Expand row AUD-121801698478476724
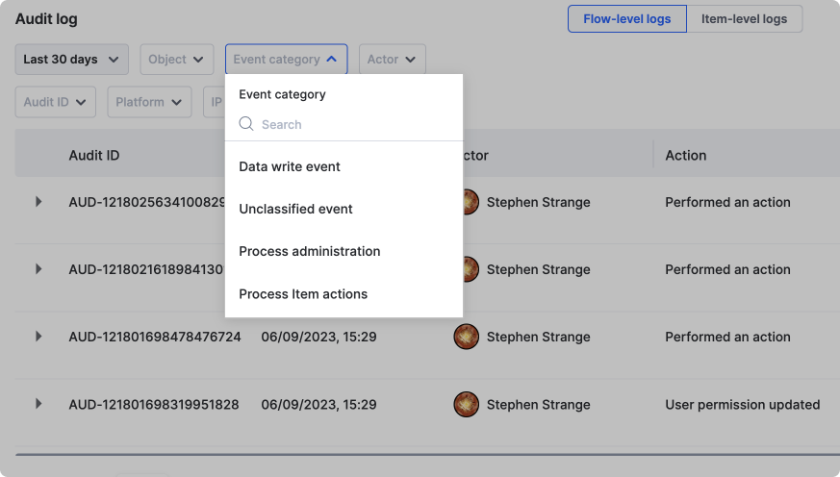840x477 pixels. [38, 337]
